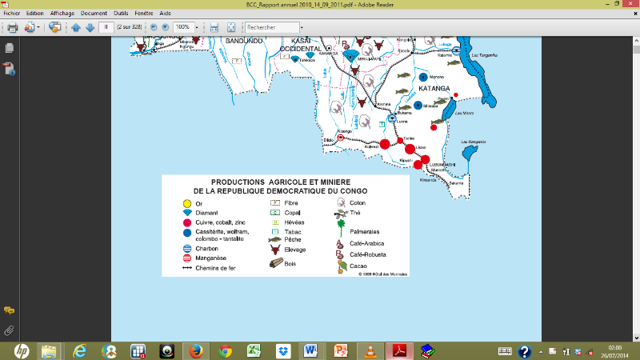Open the Comments panel in sidebar
640x360 pixels.
coord(10,310)
